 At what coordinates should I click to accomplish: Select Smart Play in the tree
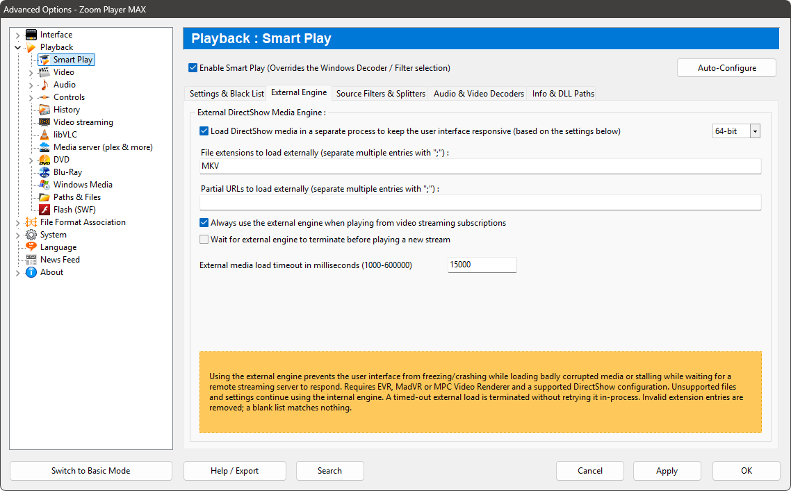73,60
